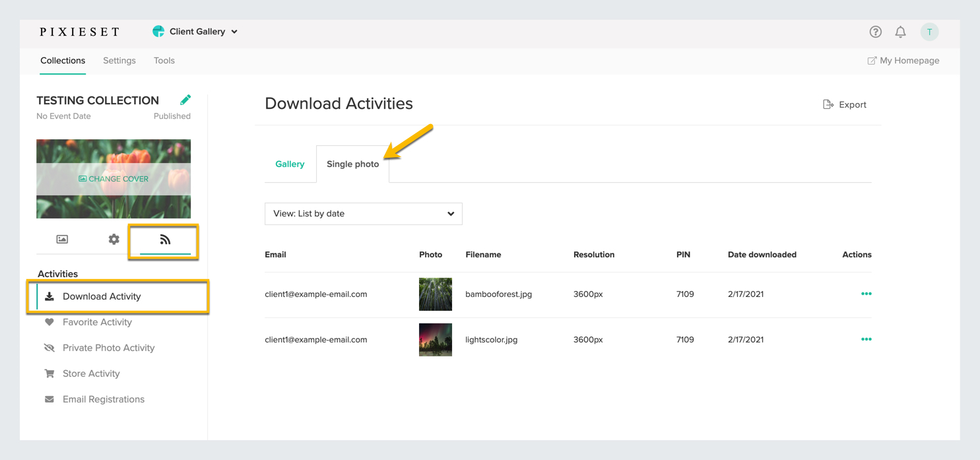Viewport: 980px width, 460px height.
Task: Switch to the Gallery tab
Action: pos(290,164)
